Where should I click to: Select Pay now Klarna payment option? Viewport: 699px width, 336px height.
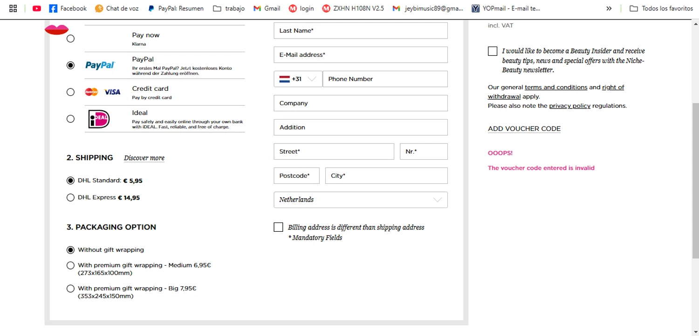70,39
